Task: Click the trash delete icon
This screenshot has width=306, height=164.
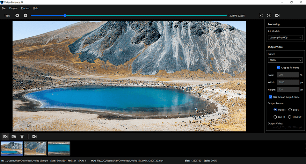Action: (x=22, y=137)
